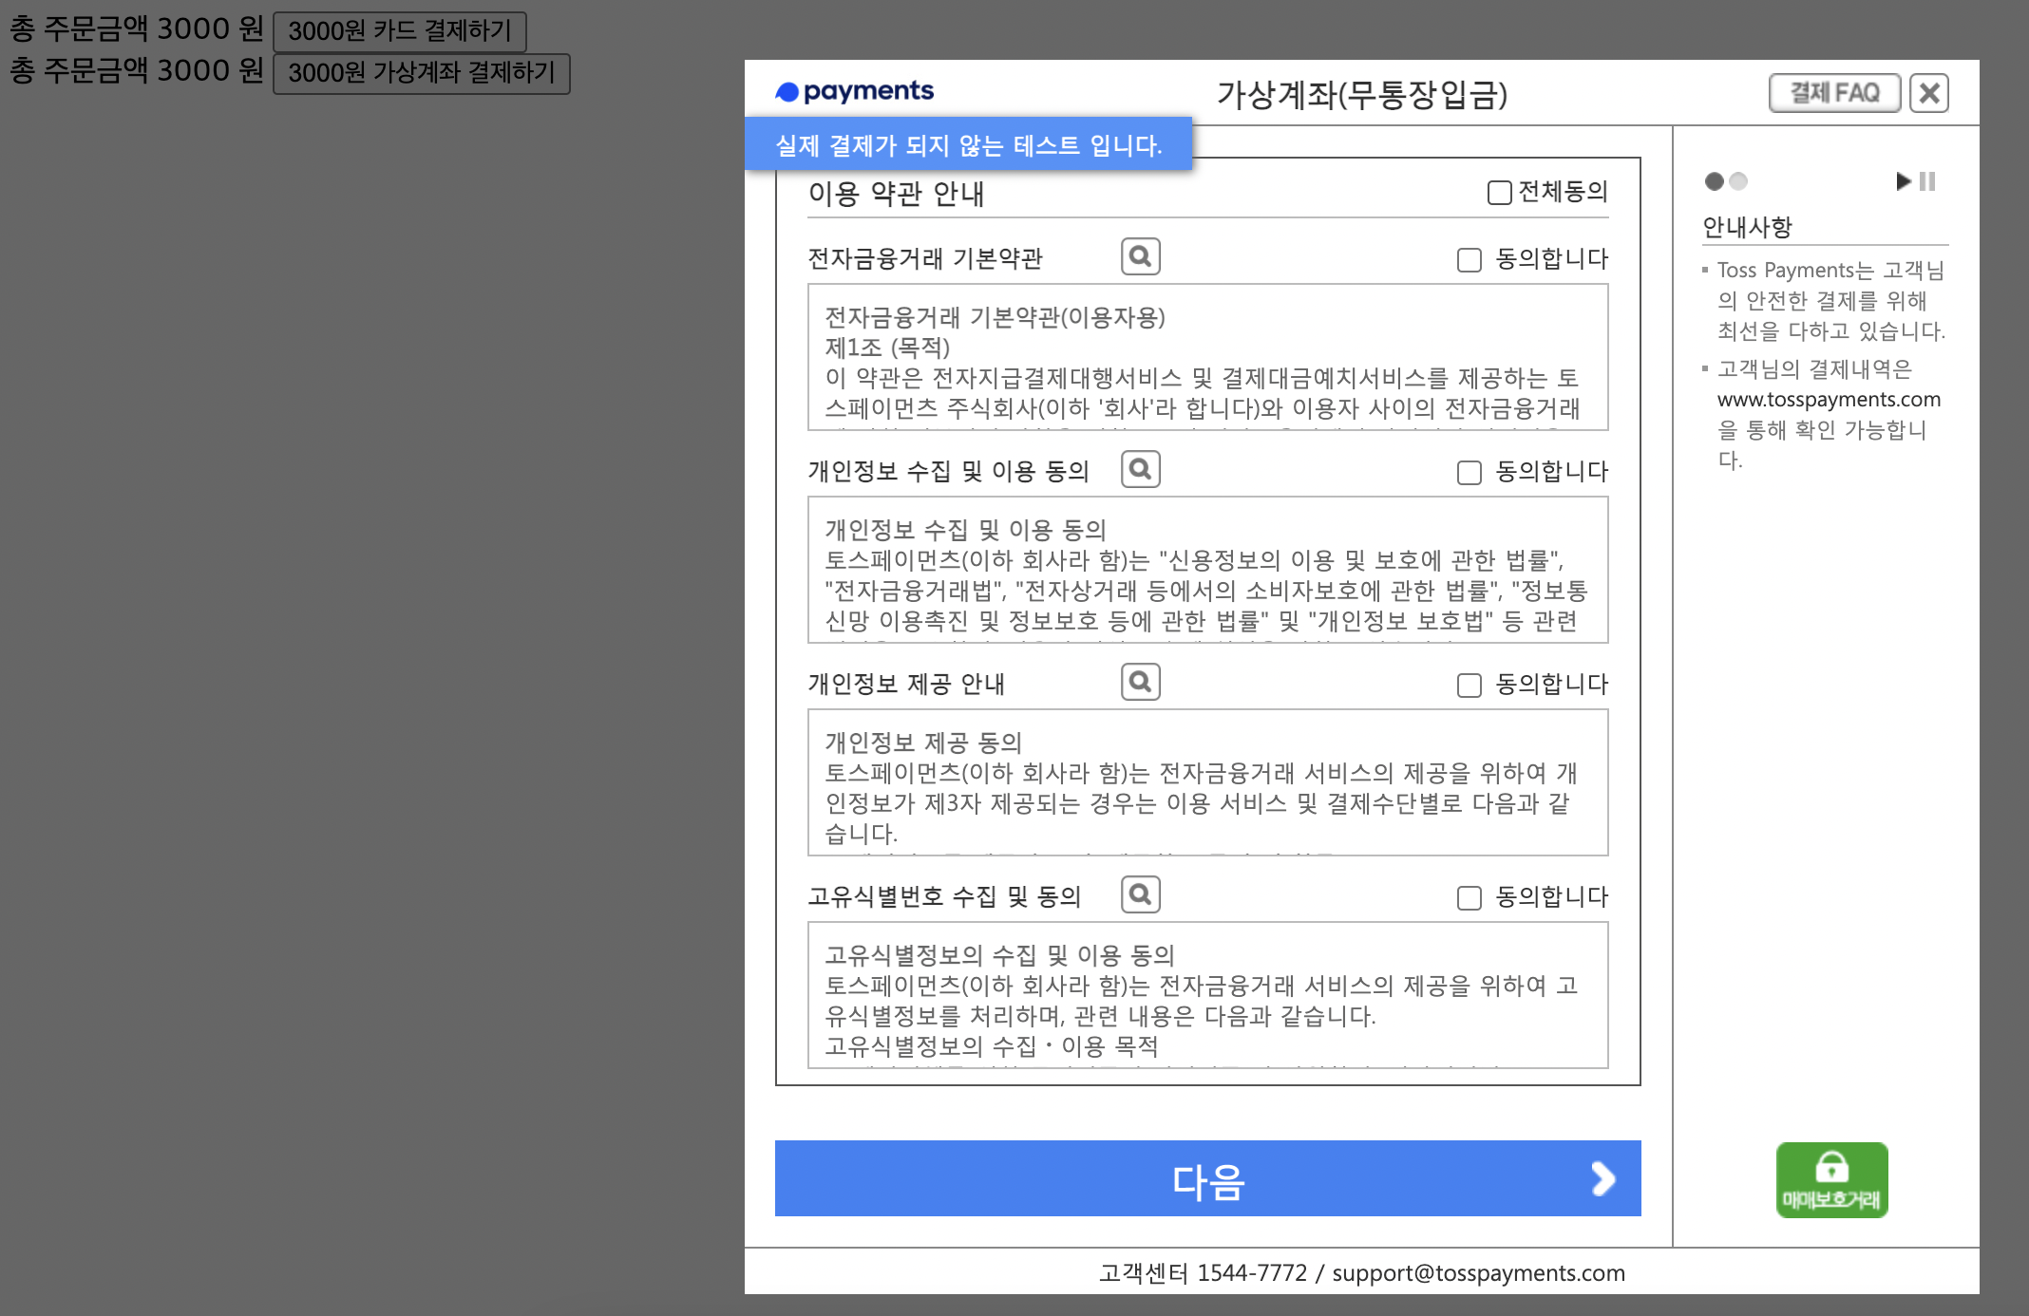This screenshot has height=1316, width=2029.
Task: Agree to 개인정보 제공 안내 checkbox
Action: 1469,686
